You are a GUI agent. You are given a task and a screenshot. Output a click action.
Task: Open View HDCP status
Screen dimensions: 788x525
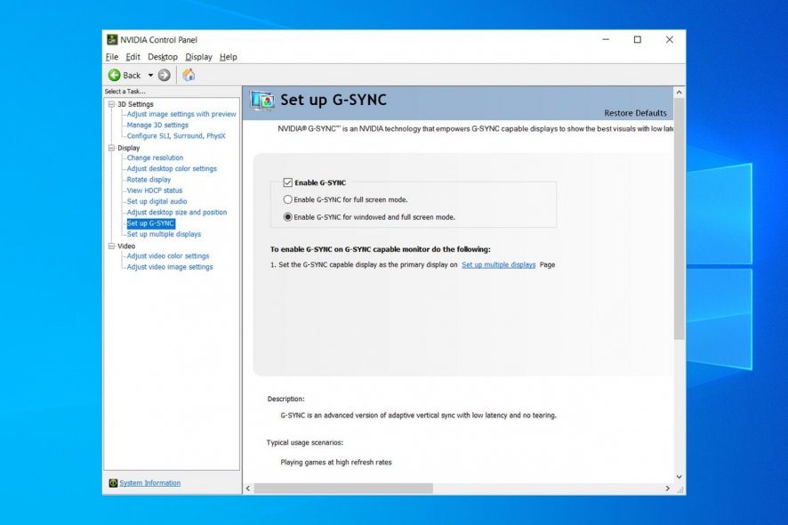point(154,190)
